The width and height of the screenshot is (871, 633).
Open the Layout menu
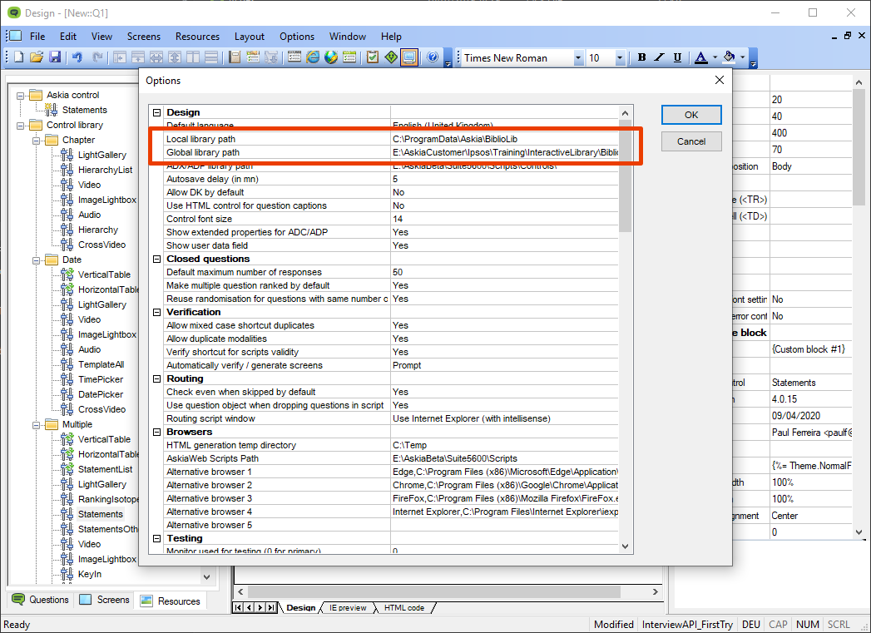pos(249,37)
